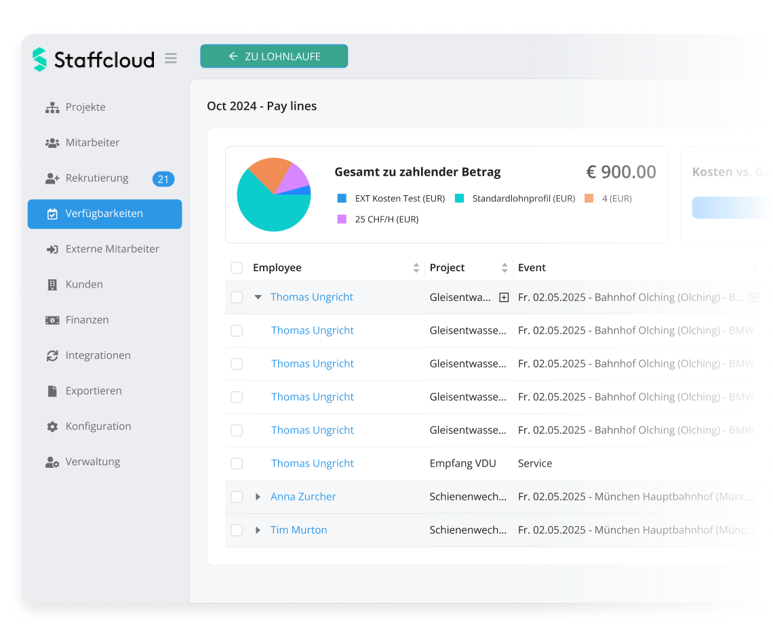Toggle the hamburger sidebar menu icon
Image resolution: width=773 pixels, height=636 pixels.
171,58
